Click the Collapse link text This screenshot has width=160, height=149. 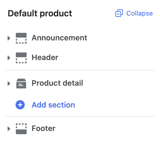click(x=140, y=13)
